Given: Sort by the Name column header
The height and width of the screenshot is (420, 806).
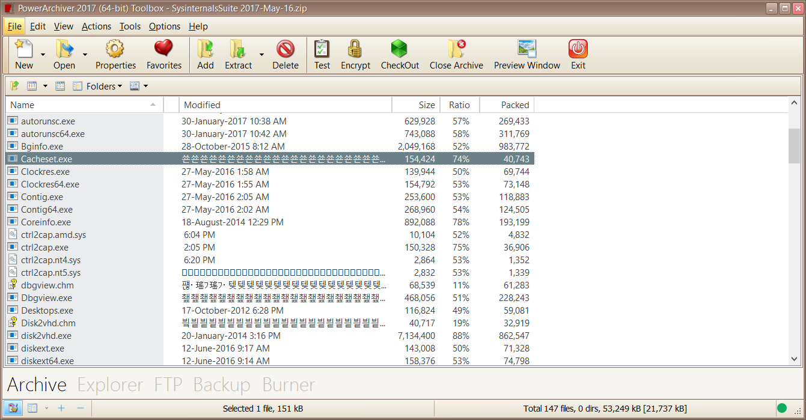Looking at the screenshot, I should click(84, 105).
